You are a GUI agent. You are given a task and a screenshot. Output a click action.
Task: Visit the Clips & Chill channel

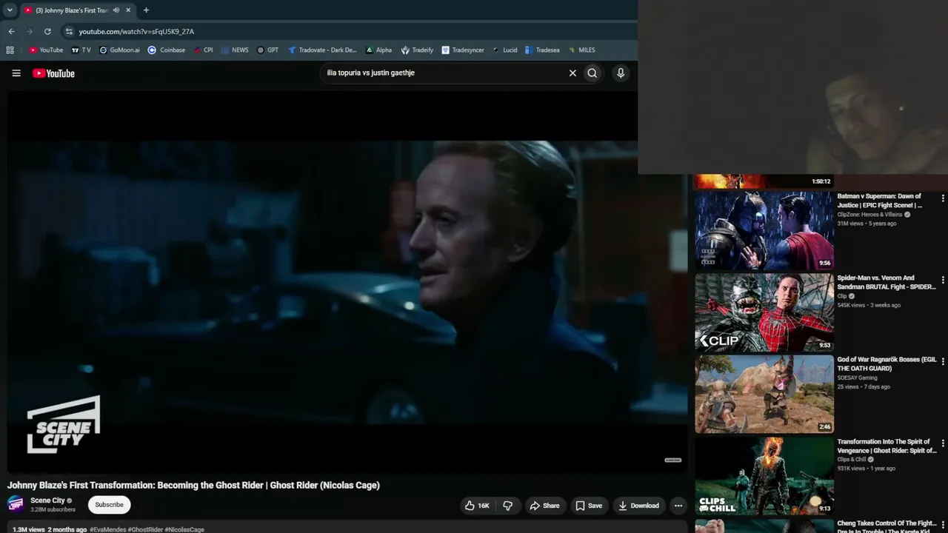click(852, 459)
